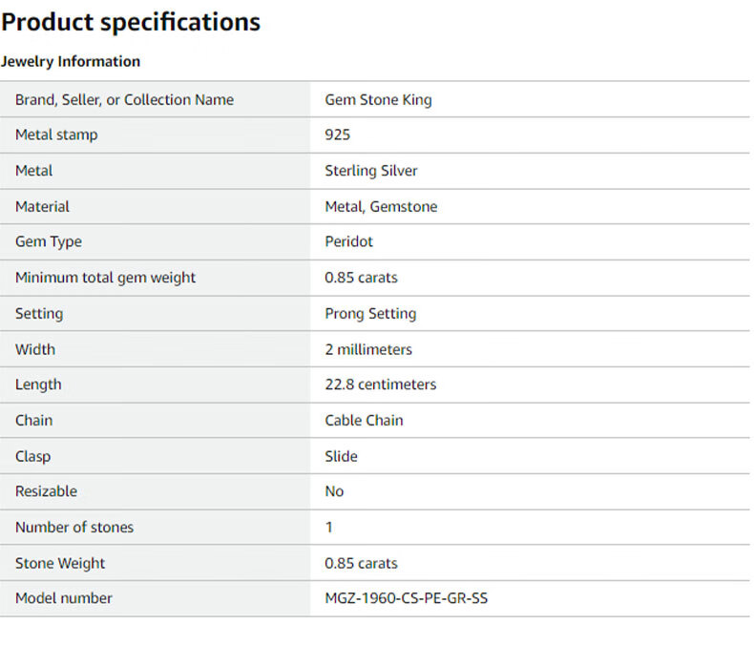
Task: Click the Number of stones label
Action: (x=74, y=527)
